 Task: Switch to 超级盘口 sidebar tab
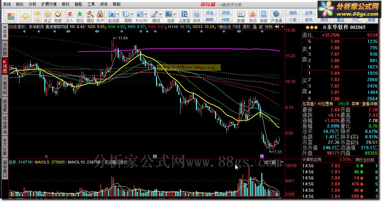click(5, 169)
